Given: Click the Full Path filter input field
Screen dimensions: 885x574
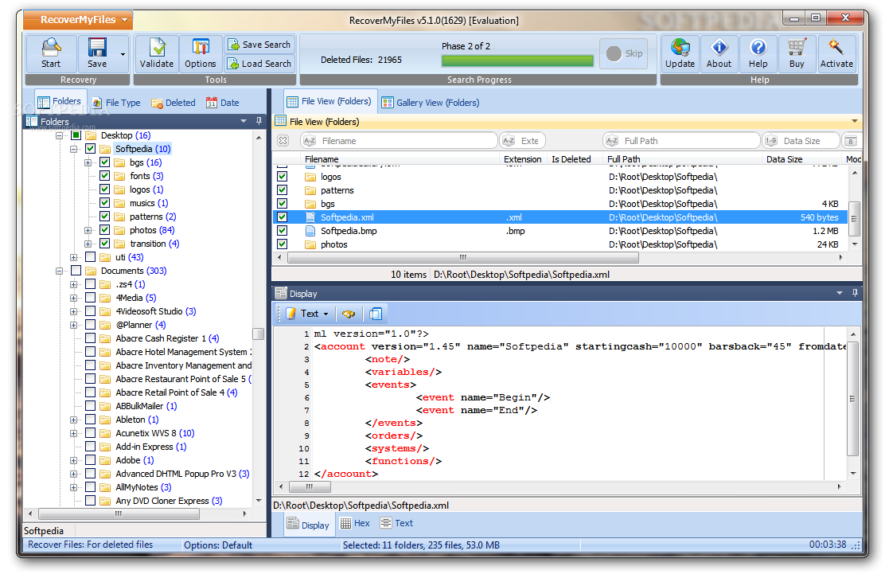Looking at the screenshot, I should [681, 141].
